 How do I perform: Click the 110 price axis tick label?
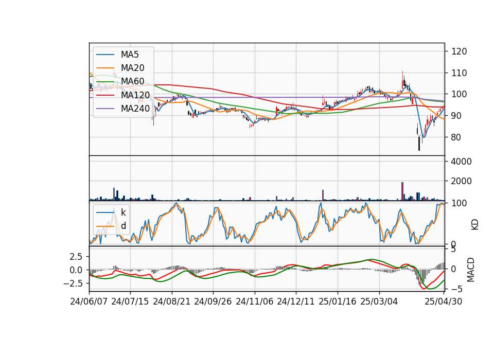tap(459, 73)
